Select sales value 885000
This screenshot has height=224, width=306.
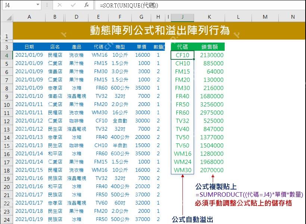coord(209,63)
